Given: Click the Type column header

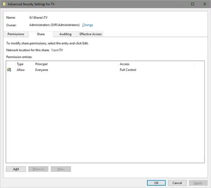Looking at the screenshot, I should click(20, 64).
